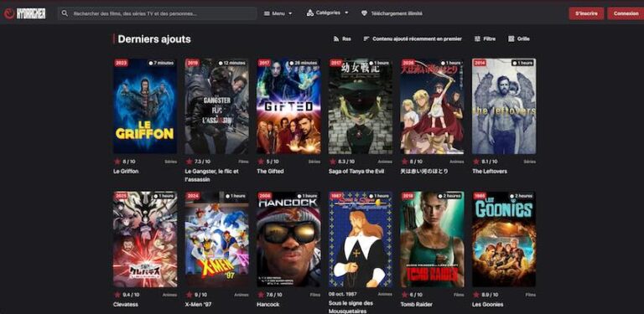Open the Contenu ajouté récemment en premier sort
Image resolution: width=644 pixels, height=314 pixels.
(x=413, y=39)
